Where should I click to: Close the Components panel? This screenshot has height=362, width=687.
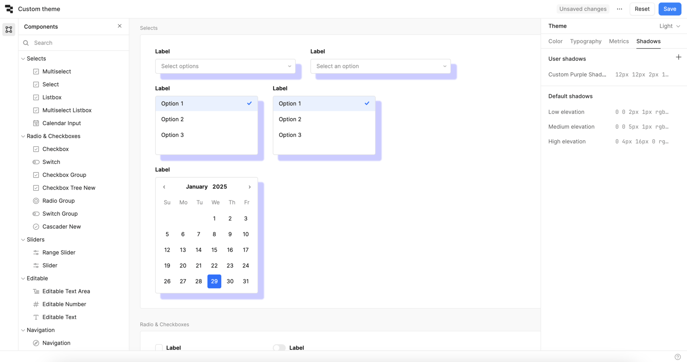pyautogui.click(x=119, y=26)
